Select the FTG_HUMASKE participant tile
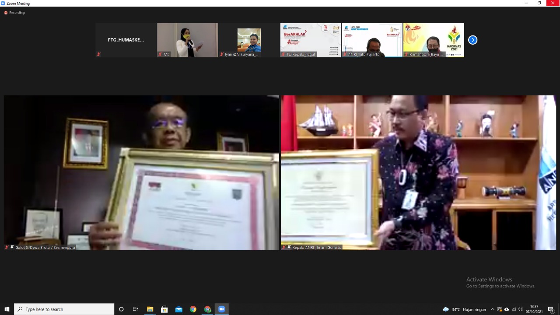The image size is (560, 315). click(x=126, y=40)
